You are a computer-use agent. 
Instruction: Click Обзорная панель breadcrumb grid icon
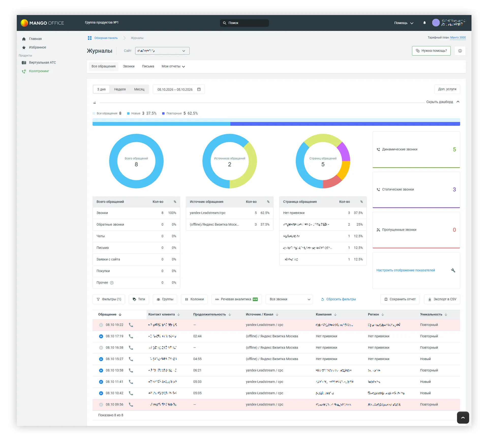[x=89, y=38]
